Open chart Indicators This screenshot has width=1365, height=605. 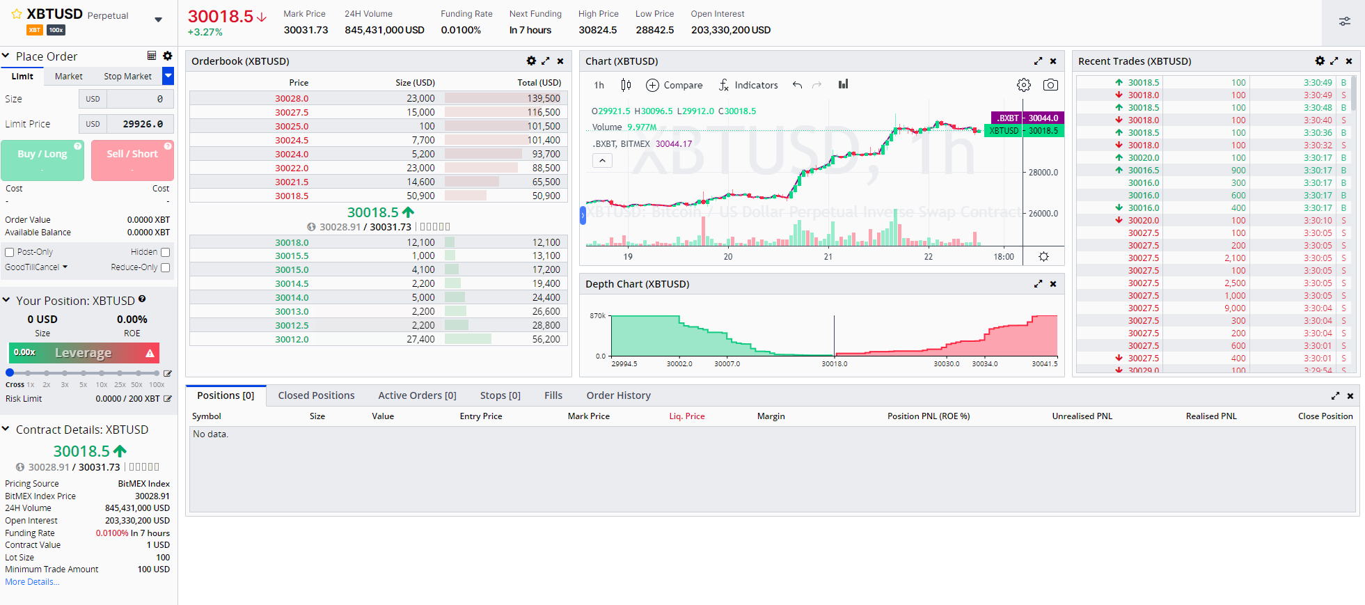(x=748, y=85)
